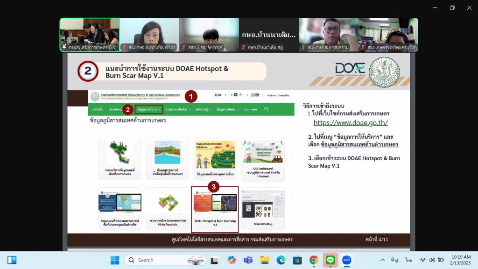Click the ข้อมูลภูมิสารสนเทศด้านการเกษตร underlined link
This screenshot has width=478, height=269.
359,144
